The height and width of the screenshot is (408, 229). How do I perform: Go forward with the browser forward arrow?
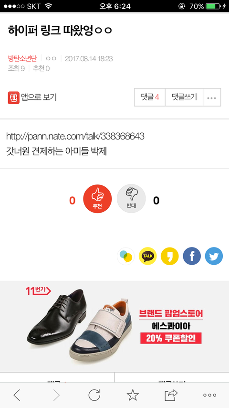[56, 395]
